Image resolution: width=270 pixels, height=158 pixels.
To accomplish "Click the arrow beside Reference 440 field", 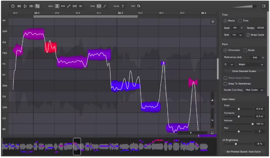I will [x=263, y=58].
